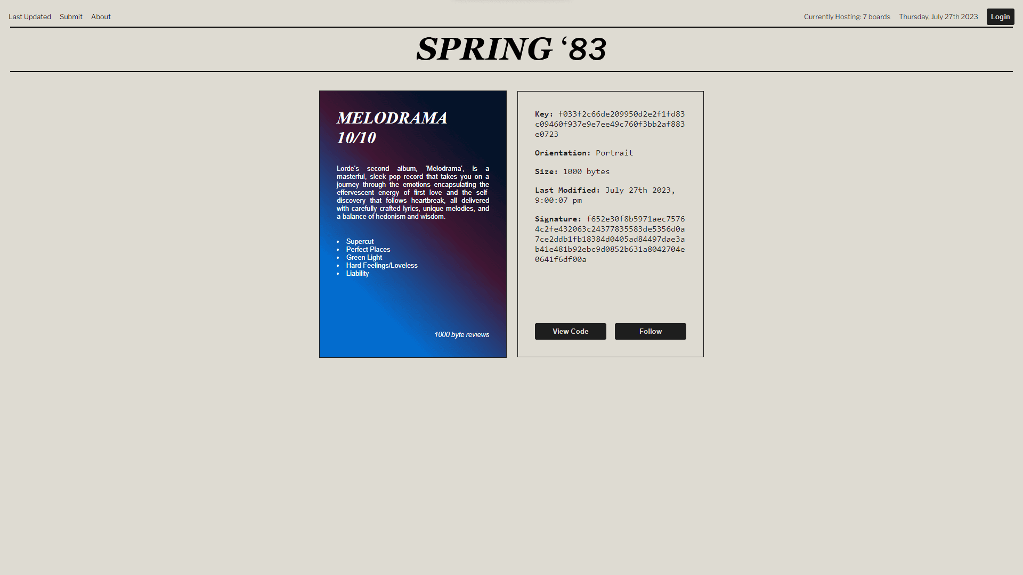Click the View Code button

tap(571, 331)
